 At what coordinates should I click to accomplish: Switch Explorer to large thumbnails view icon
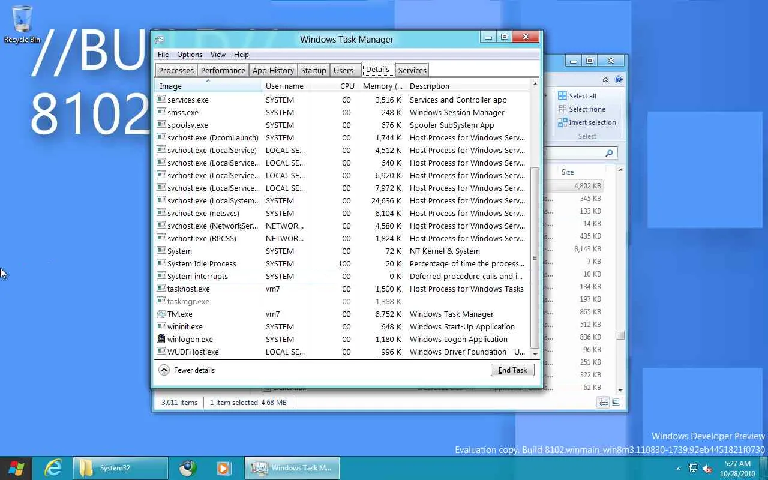[x=616, y=402]
